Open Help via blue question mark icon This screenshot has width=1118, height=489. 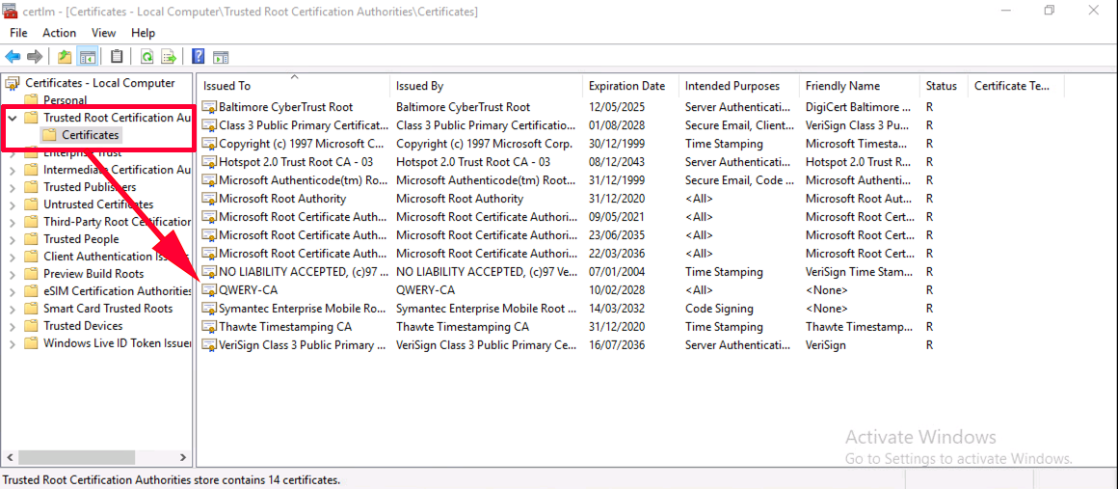pyautogui.click(x=199, y=56)
